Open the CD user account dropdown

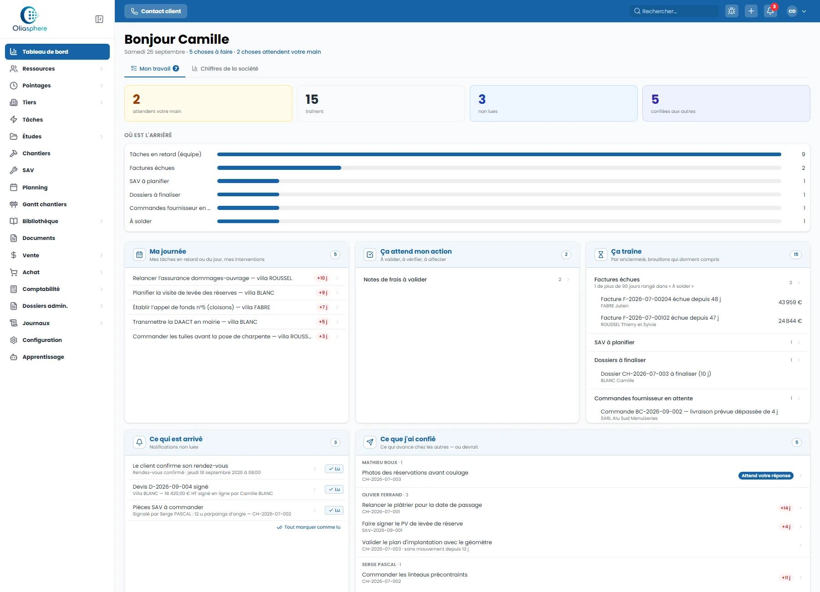[797, 11]
